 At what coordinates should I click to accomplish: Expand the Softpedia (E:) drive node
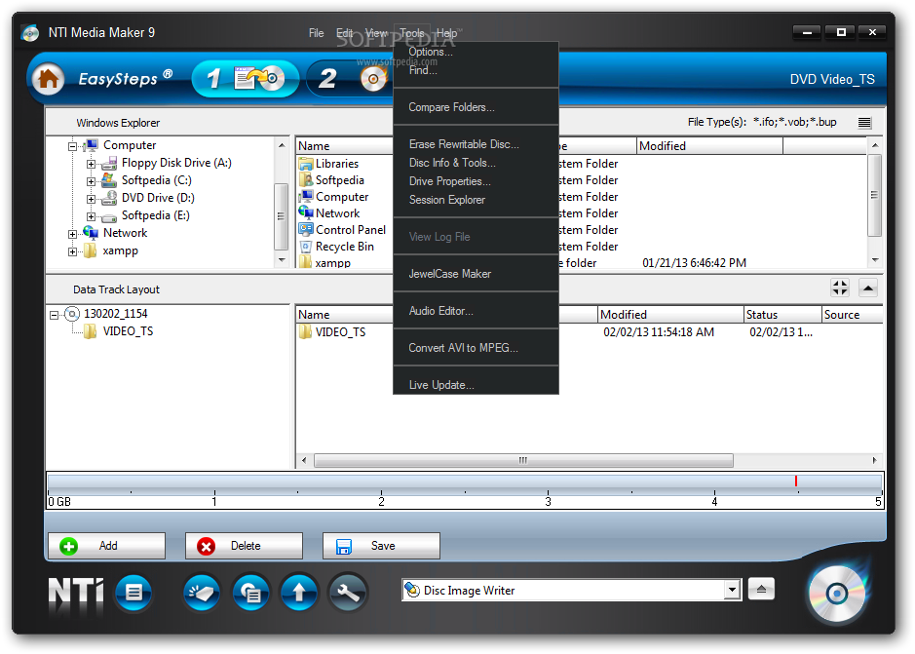(x=91, y=216)
